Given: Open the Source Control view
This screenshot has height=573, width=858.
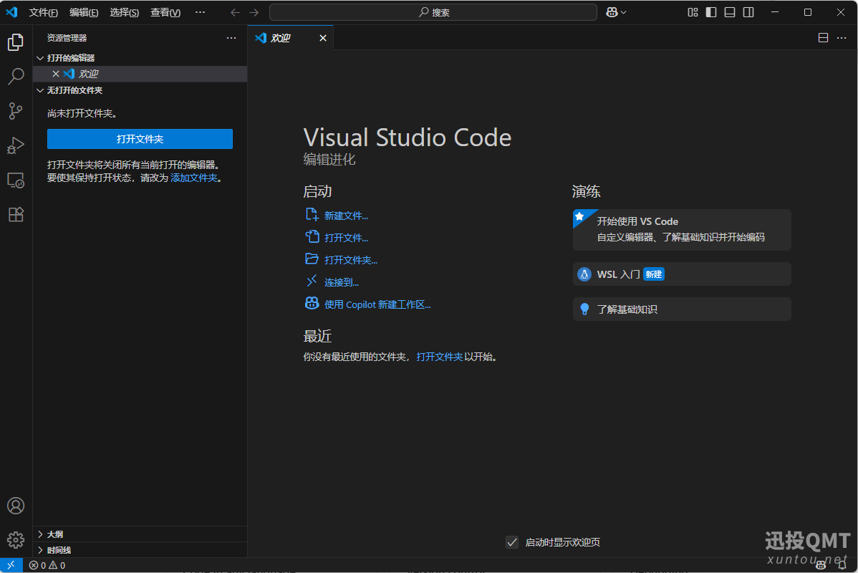Looking at the screenshot, I should point(16,111).
